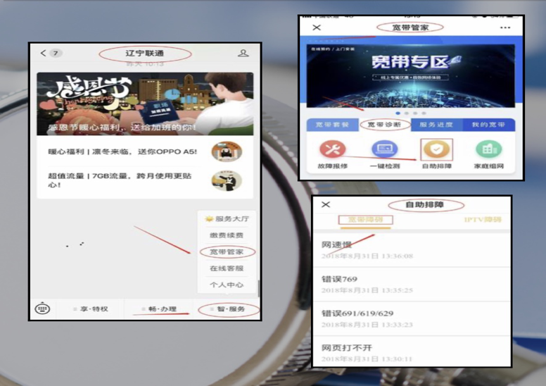
Task: Select 在线客服 from popup menu
Action: click(x=227, y=268)
